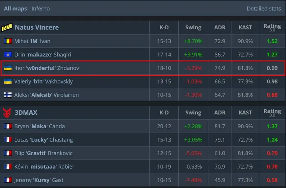
Task: Click the Kosovo flag beside makazze
Action: 8,55
